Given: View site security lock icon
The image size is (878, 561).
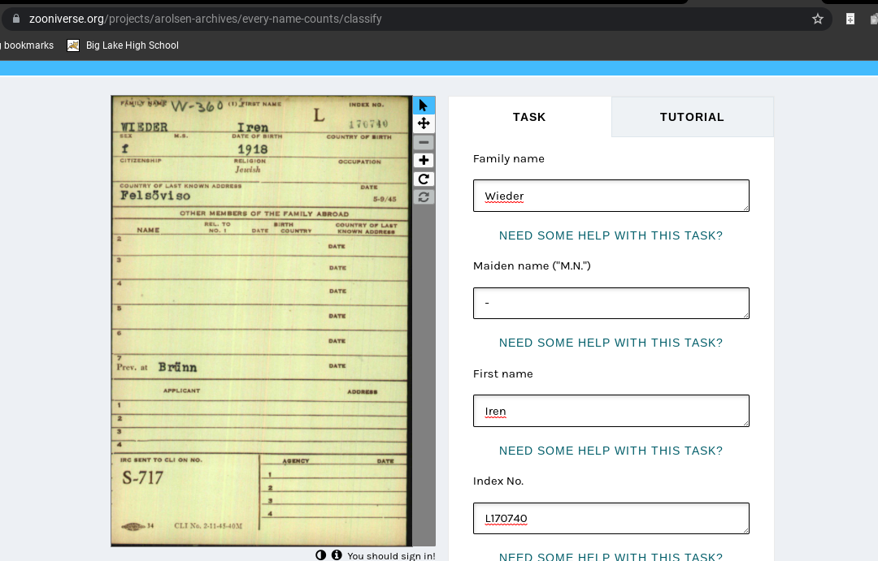Looking at the screenshot, I should coord(16,19).
